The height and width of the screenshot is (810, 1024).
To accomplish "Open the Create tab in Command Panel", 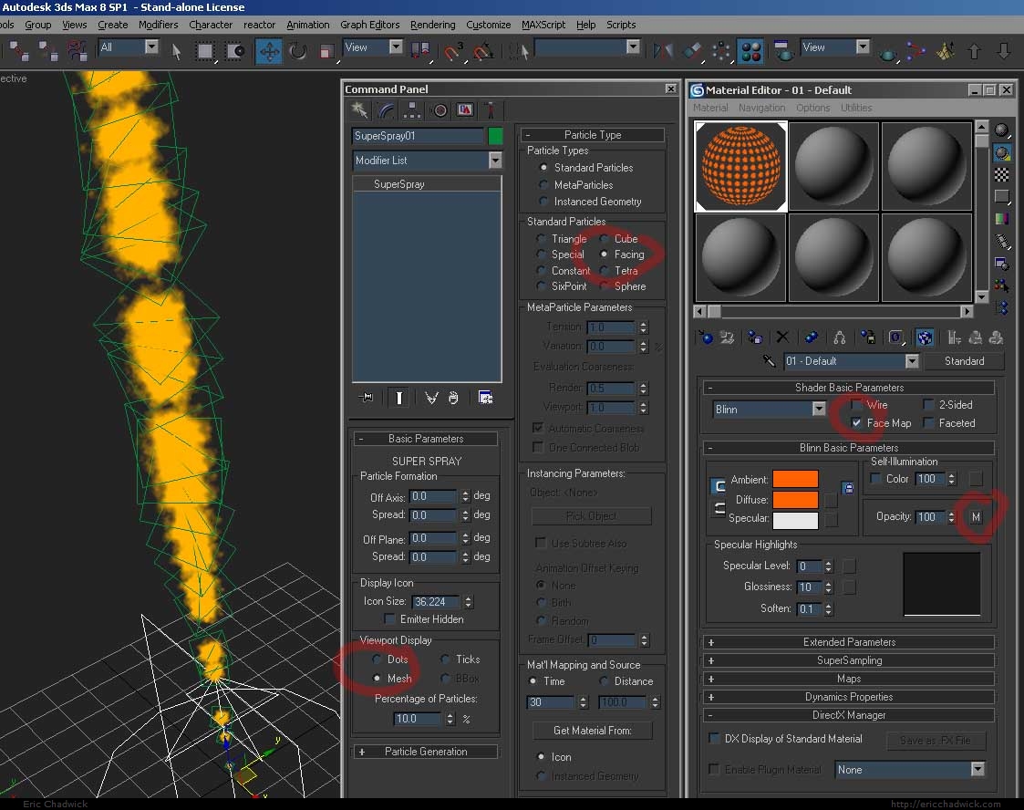I will point(359,109).
